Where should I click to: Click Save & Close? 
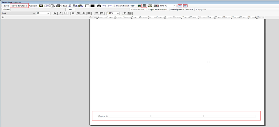click(x=19, y=6)
